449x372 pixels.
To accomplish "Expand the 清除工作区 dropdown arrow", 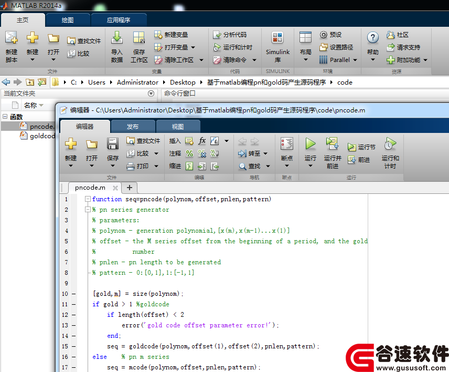I will point(201,60).
